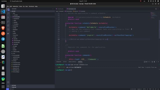Click the Spaces: 4 indentation indicator
Viewport: 160px width, 90px height.
pyautogui.click(x=139, y=89)
